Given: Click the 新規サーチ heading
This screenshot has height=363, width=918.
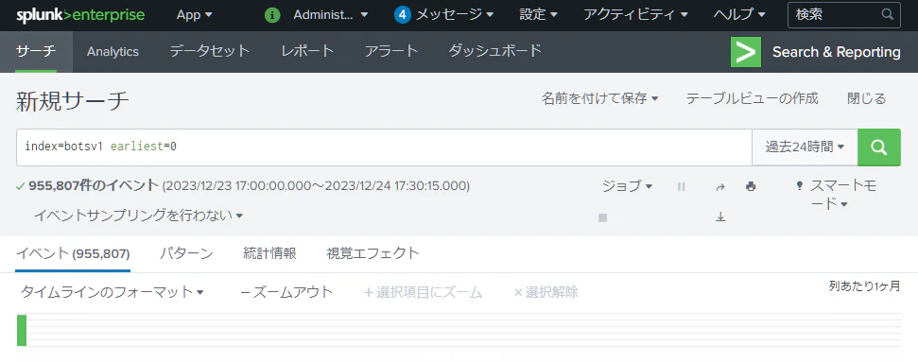Looking at the screenshot, I should [x=72, y=101].
